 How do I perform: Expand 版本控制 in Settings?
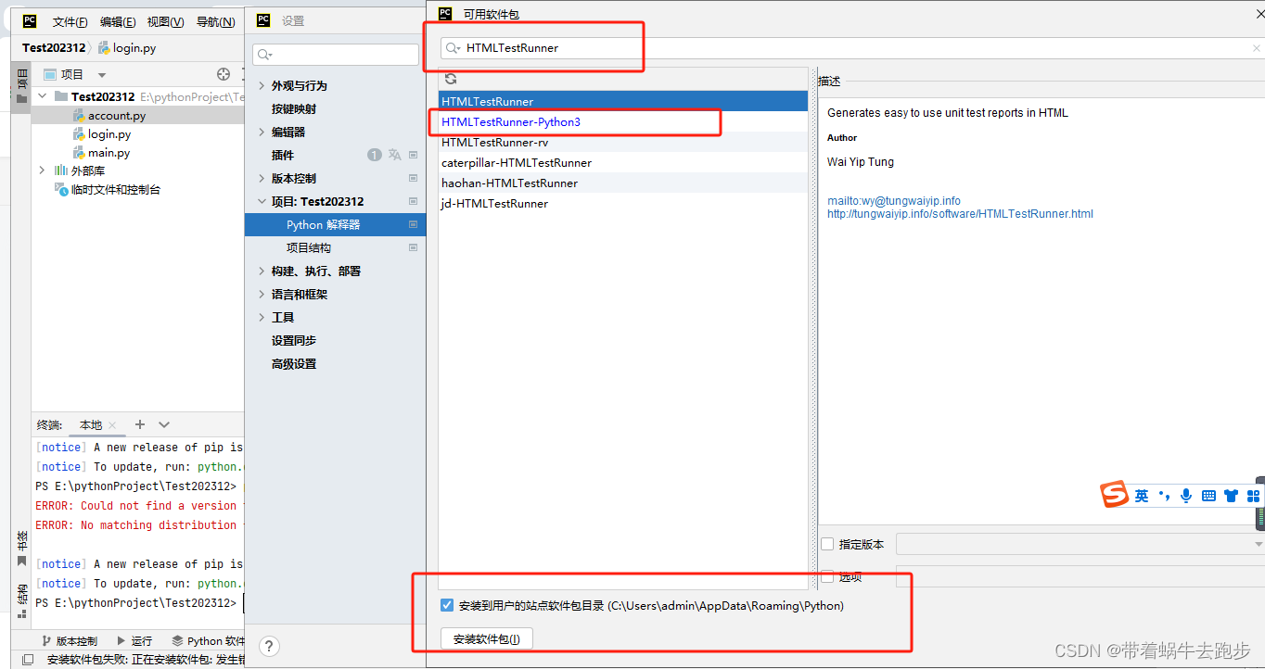262,178
